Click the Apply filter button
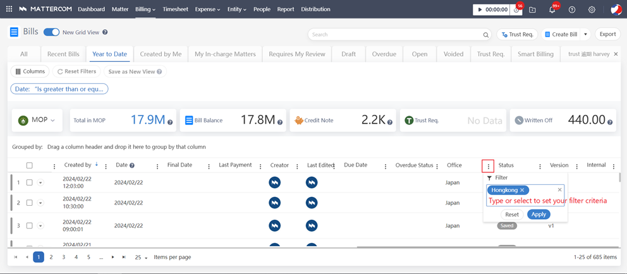Viewport: 627px width, 274px height. point(539,215)
